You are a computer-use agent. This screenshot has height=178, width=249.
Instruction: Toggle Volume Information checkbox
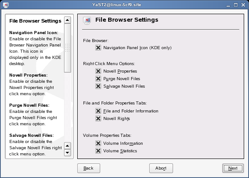(98, 143)
